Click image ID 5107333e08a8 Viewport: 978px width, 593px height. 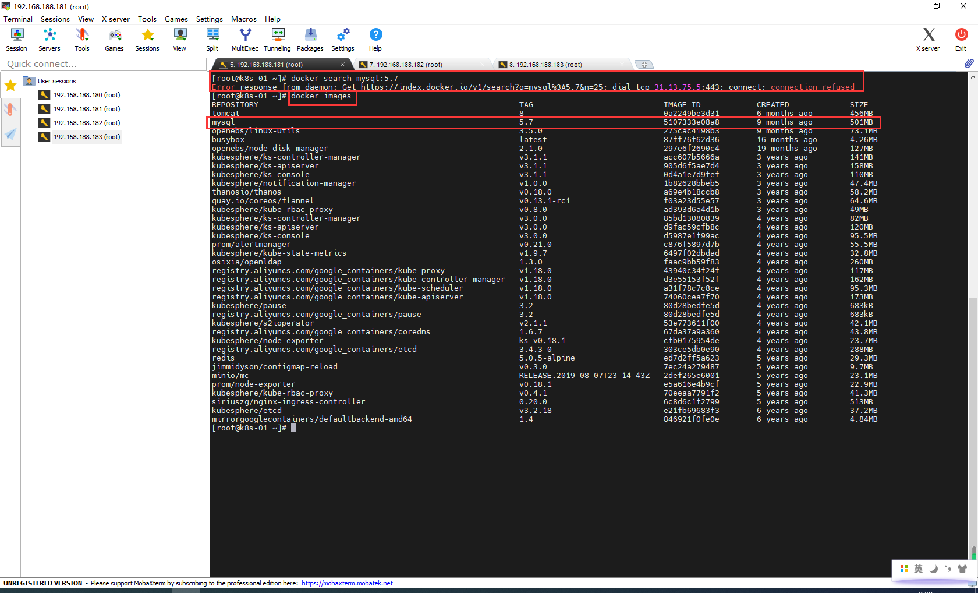tap(692, 122)
